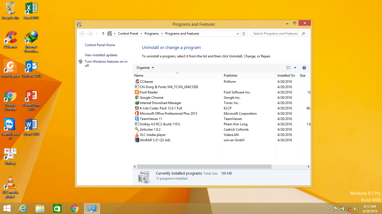Click the search magnifier icon
This screenshot has height=214, width=382.
pos(303,34)
